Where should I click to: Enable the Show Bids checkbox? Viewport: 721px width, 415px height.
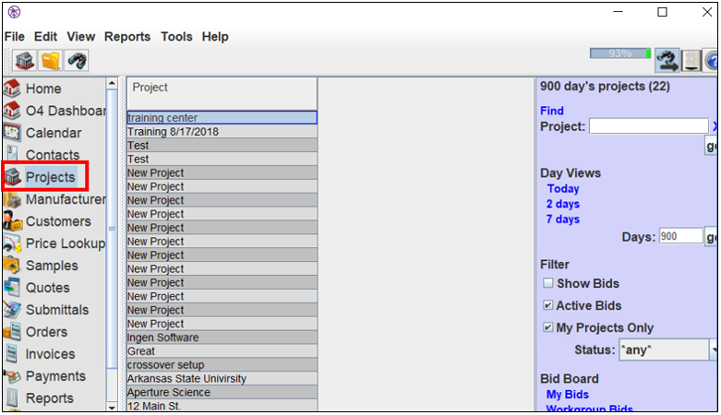point(548,282)
